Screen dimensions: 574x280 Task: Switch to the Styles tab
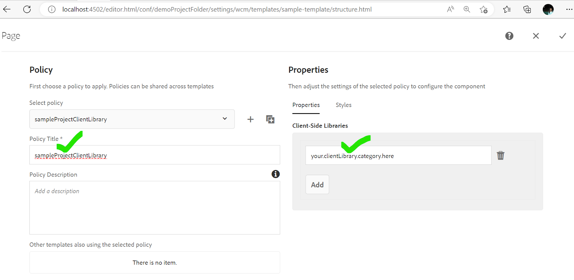pos(343,105)
